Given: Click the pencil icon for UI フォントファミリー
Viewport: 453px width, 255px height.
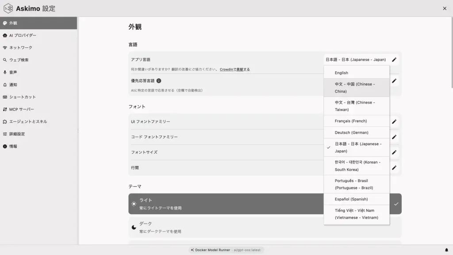Looking at the screenshot, I should click(x=394, y=122).
